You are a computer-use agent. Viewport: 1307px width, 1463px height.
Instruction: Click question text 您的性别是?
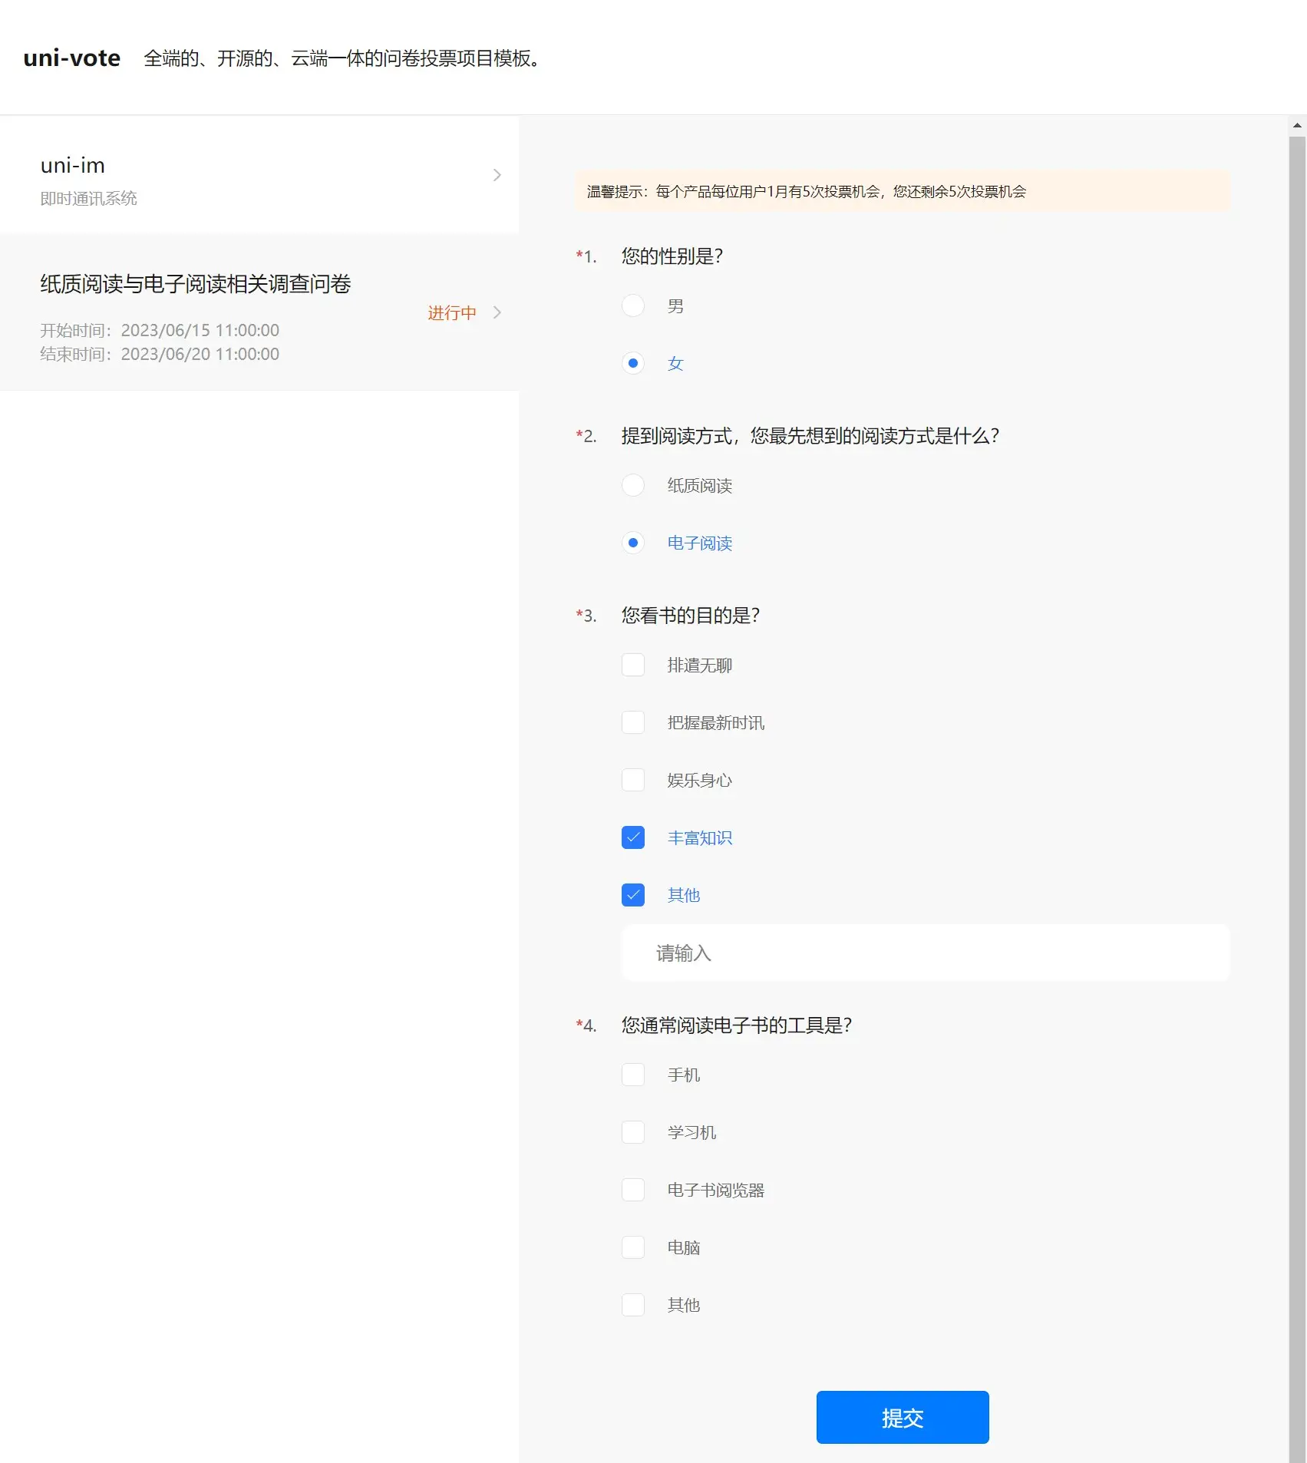pos(672,256)
